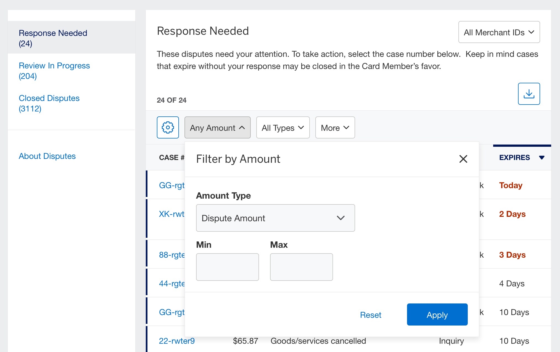Image resolution: width=560 pixels, height=352 pixels.
Task: Collapse the Any Amount filter
Action: [217, 127]
